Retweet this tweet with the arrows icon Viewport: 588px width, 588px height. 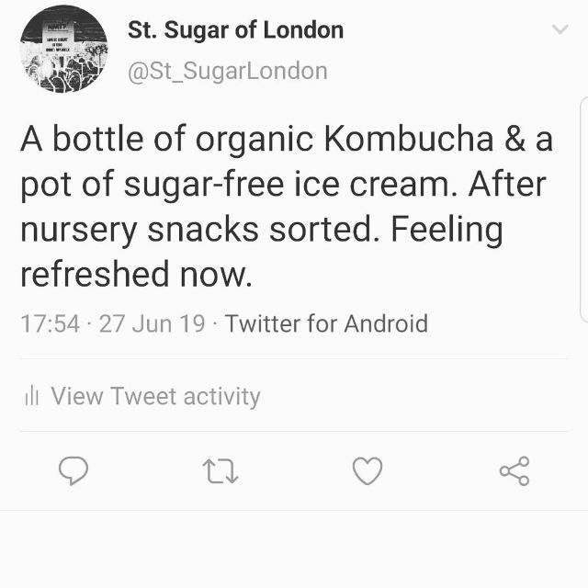point(220,471)
